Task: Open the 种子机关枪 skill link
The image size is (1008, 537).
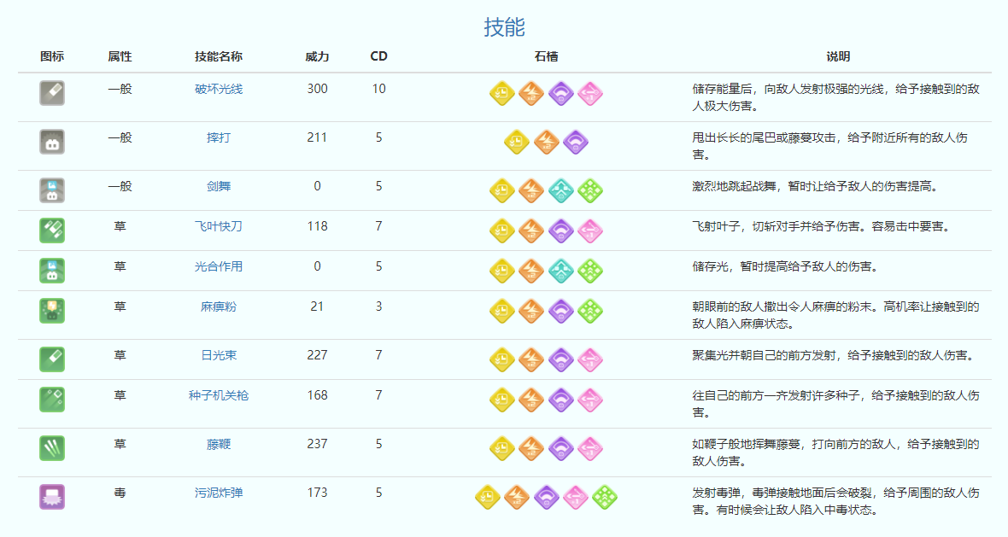Action: coord(219,395)
